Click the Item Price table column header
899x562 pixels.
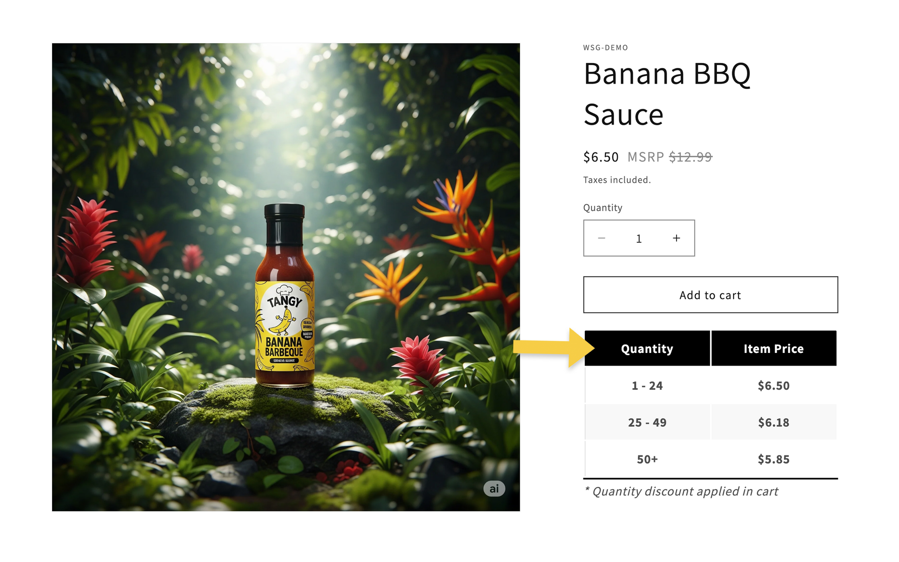pyautogui.click(x=773, y=348)
